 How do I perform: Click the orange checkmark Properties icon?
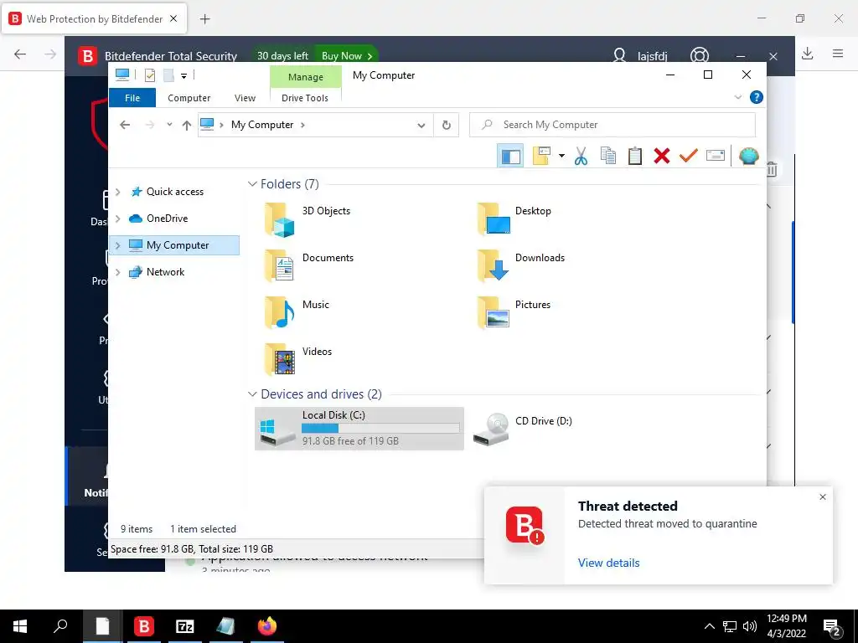coord(689,156)
